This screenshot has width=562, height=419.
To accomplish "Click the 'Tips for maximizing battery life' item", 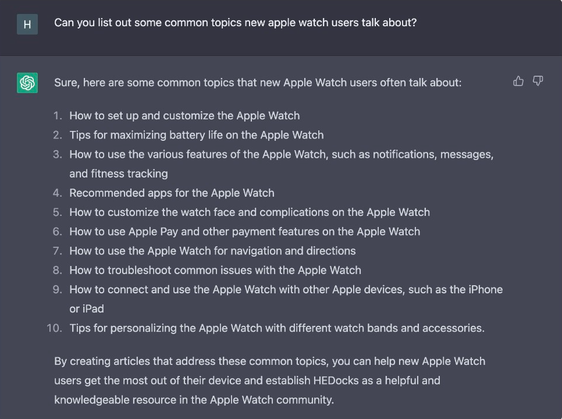I will (x=196, y=135).
